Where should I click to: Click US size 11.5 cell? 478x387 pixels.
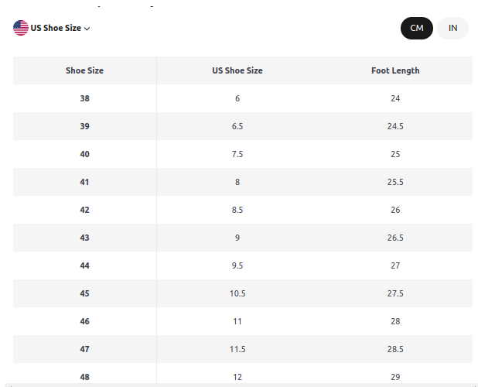click(237, 349)
